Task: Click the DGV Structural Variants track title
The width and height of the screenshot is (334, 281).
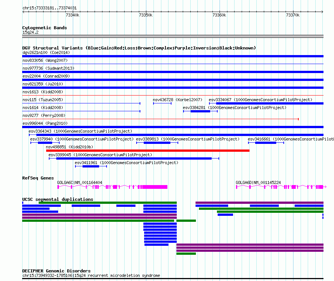Action: point(139,48)
